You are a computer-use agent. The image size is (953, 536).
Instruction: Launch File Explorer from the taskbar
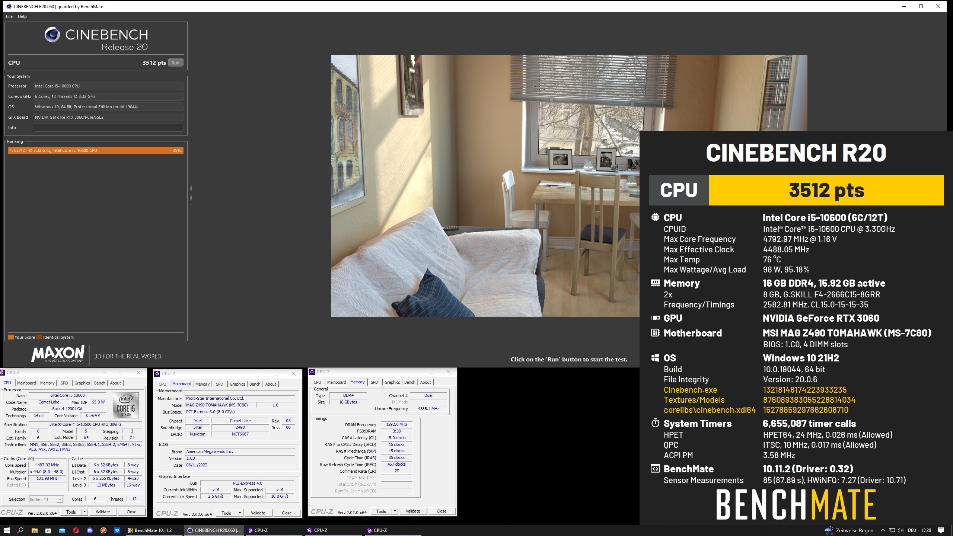click(34, 530)
